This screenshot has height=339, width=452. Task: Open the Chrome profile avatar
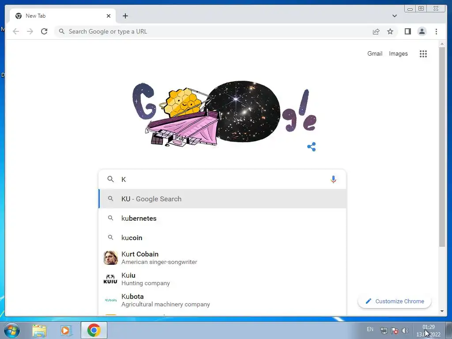pos(422,31)
